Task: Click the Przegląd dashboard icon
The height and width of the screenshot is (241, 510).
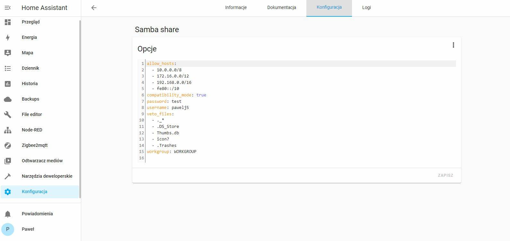Action: coord(8,22)
